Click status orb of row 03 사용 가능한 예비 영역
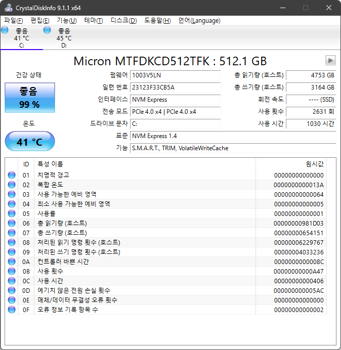341x350 pixels. coord(12,194)
